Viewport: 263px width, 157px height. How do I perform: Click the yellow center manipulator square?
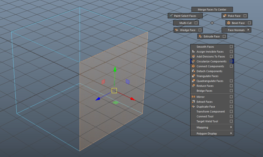tap(114, 91)
